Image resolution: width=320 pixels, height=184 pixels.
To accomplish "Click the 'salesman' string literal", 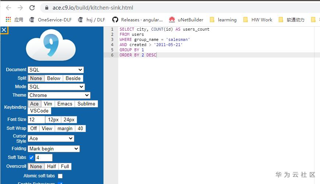I will tap(178, 39).
